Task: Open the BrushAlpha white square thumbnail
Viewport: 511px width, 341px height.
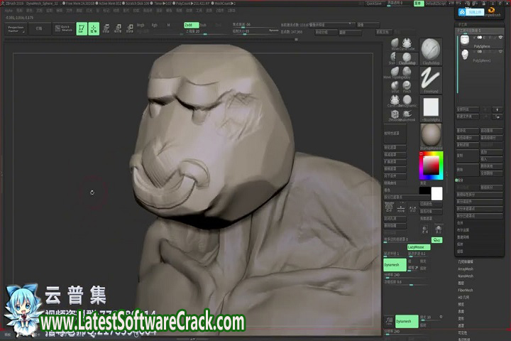Action: click(x=431, y=108)
